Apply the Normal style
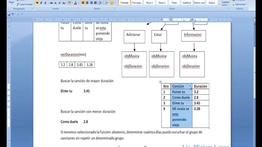Screen dimensions: 262x147 (x=124, y=3)
